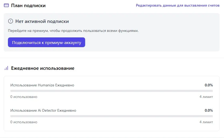Click 0 использовано under Ai Detector bar
224x138 pixels.
pos(24,122)
